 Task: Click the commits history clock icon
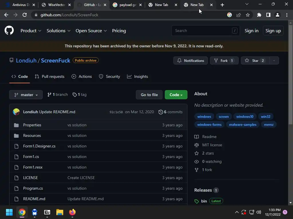161,112
